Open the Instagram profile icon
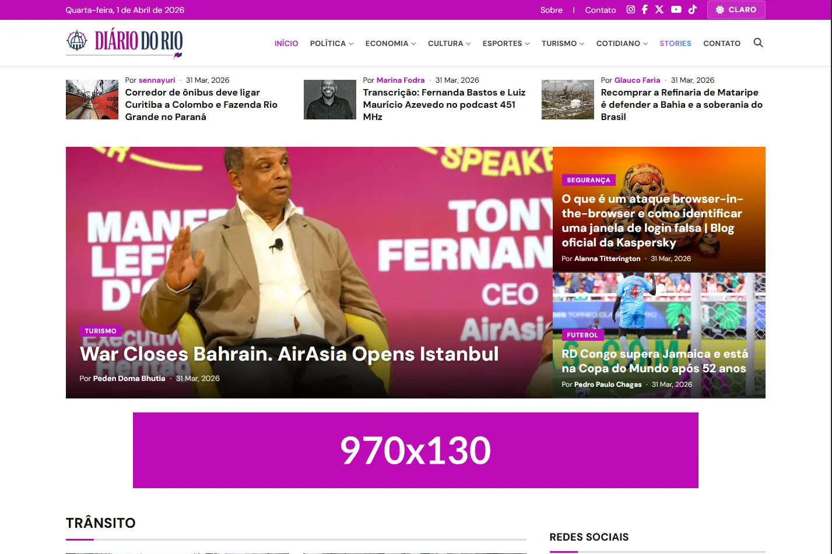The width and height of the screenshot is (832, 554). 630,9
